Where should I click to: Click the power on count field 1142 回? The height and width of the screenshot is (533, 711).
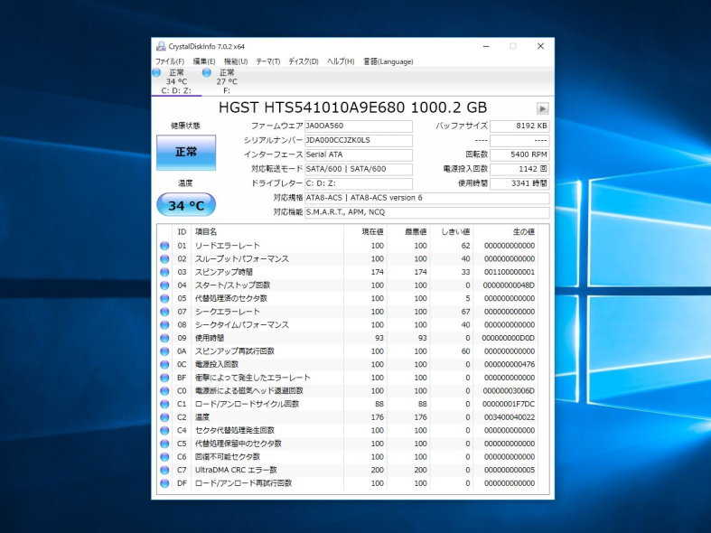pos(519,169)
